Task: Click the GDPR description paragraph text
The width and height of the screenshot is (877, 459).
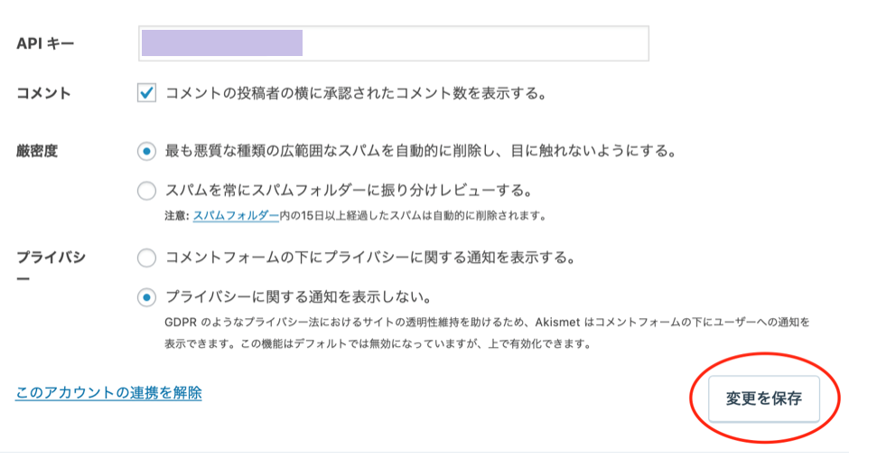Action: tap(487, 333)
